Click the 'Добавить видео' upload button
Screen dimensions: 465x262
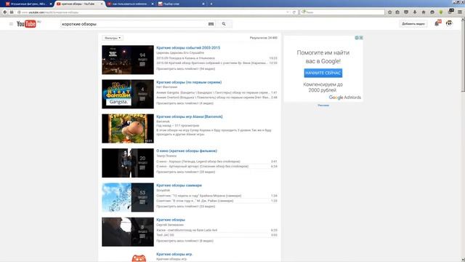413,24
